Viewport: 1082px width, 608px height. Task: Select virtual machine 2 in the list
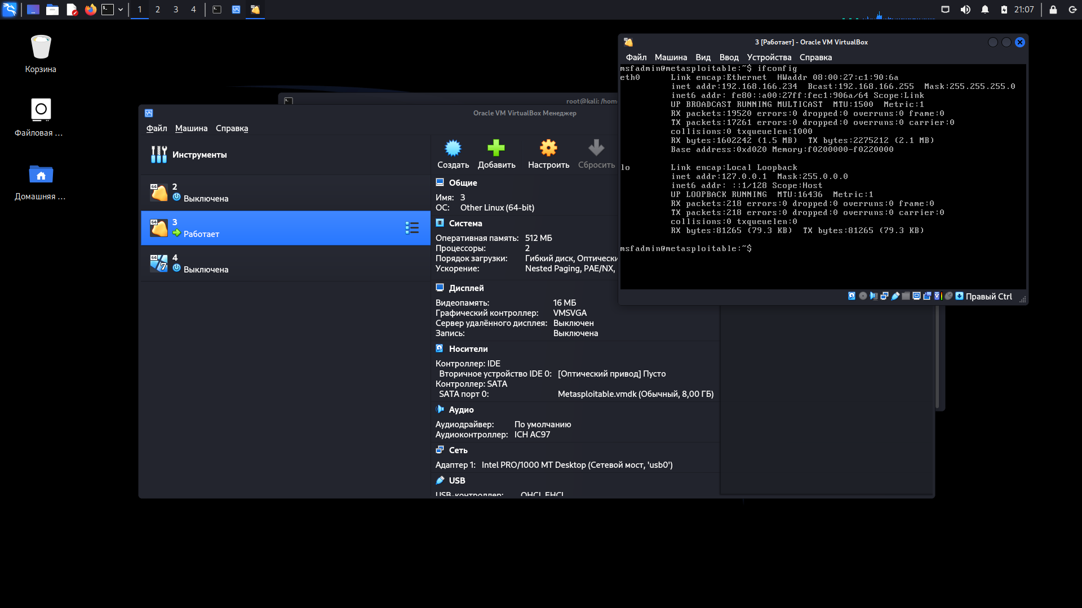point(285,193)
